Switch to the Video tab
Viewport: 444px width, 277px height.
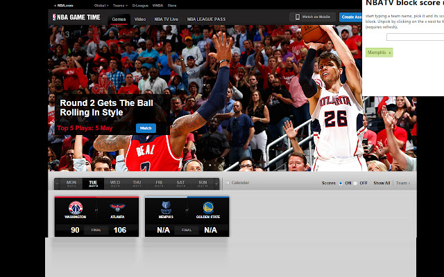[140, 19]
